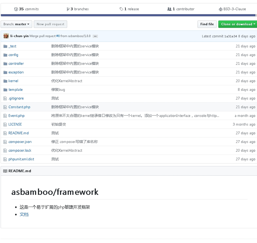Click the contributor people icon

[x=169, y=9]
